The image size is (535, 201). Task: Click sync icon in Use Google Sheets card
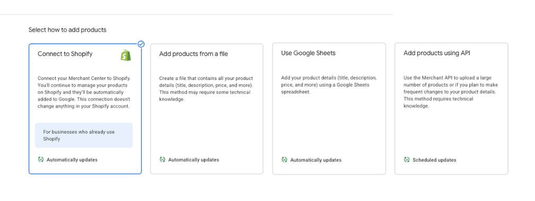[x=284, y=160]
